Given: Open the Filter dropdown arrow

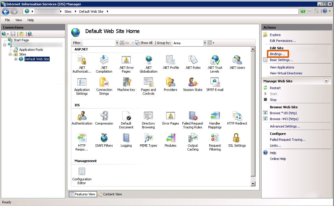Looking at the screenshot, I should [x=117, y=43].
